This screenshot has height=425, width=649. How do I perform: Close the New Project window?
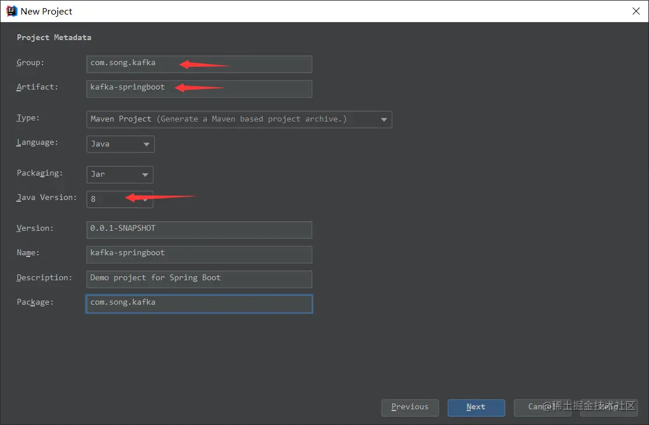636,11
